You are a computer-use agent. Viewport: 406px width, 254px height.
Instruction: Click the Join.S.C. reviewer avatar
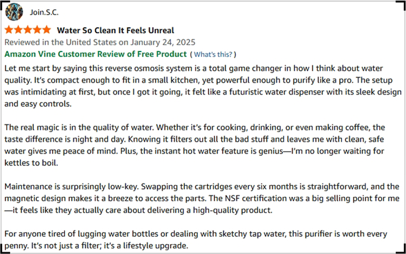(14, 12)
